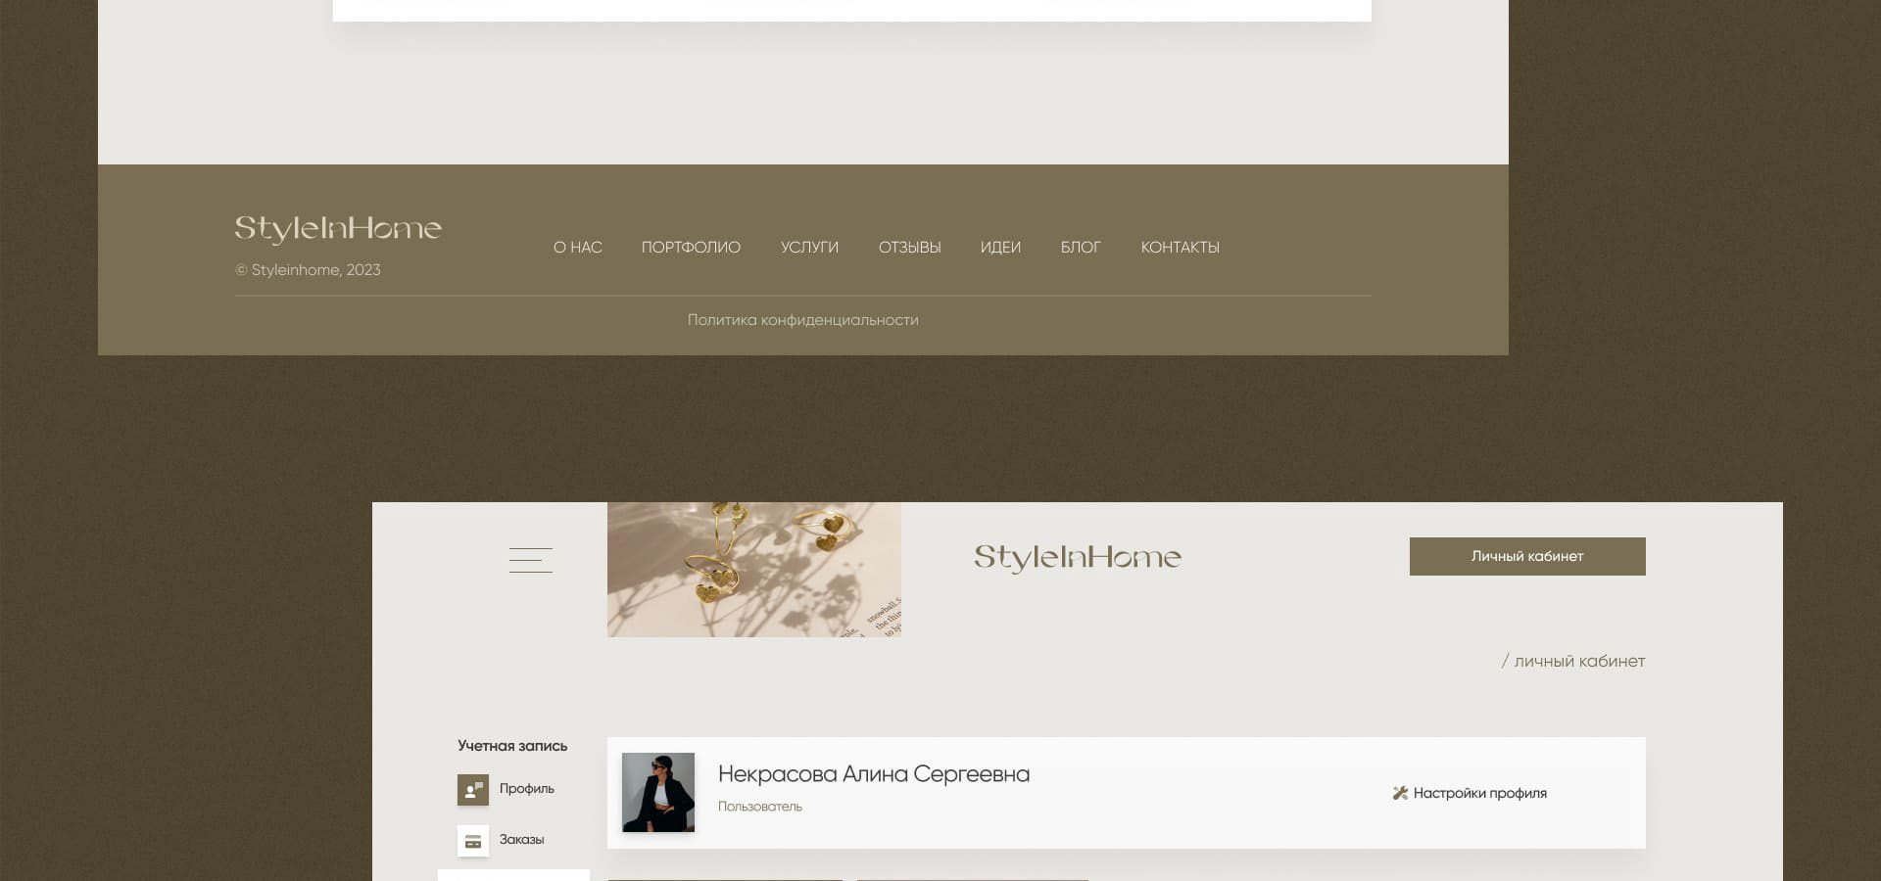This screenshot has width=1881, height=881.
Task: Open the О НАС footer link
Action: click(577, 248)
